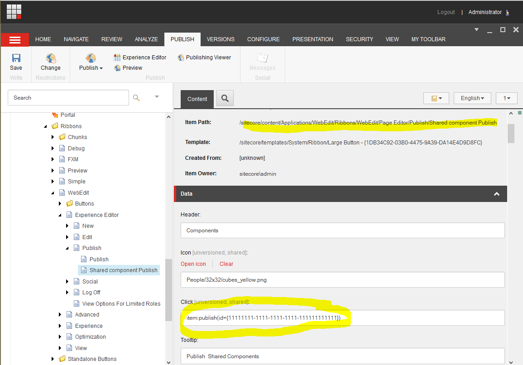Click the search magnifier in tree panel
This screenshot has height=365, width=523.
[x=136, y=98]
